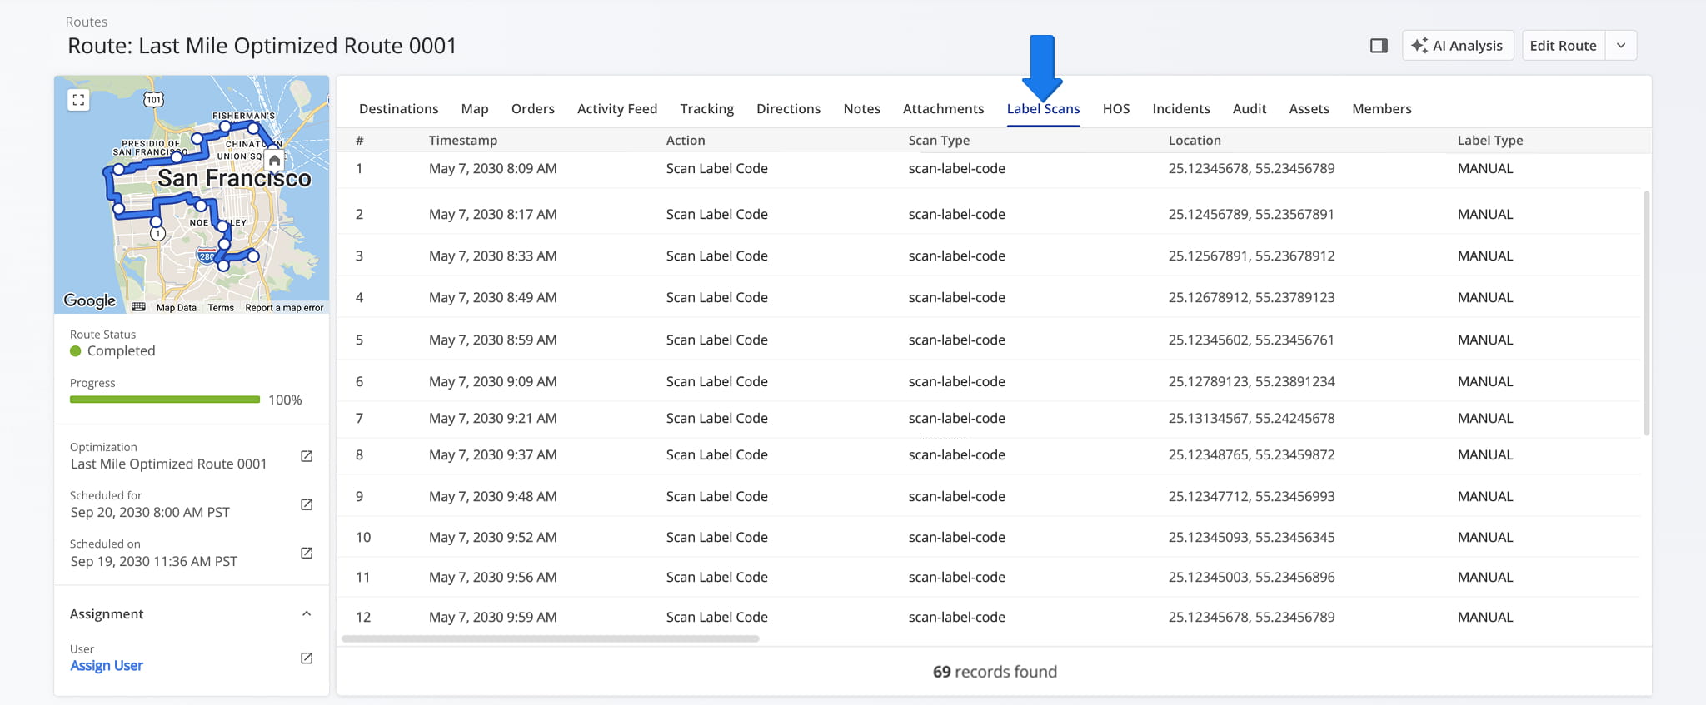This screenshot has height=705, width=1706.
Task: Click the 69 records found text
Action: [995, 672]
